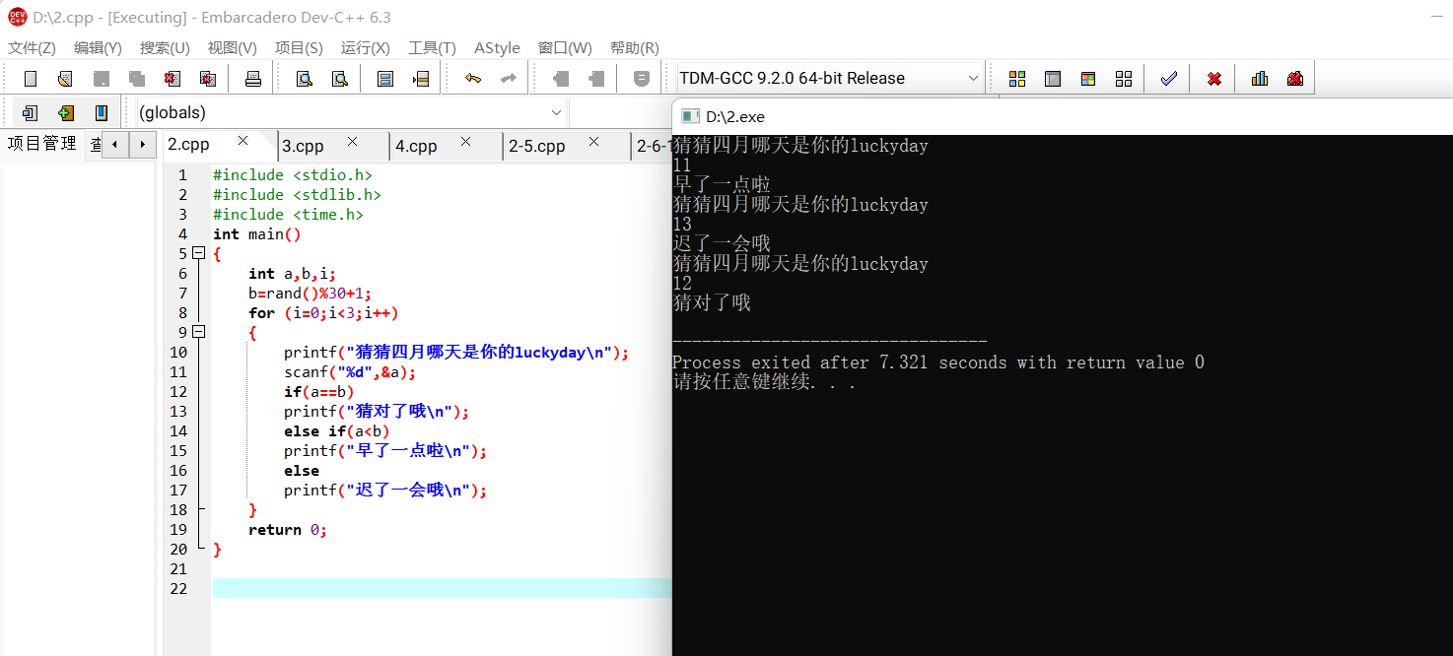Close the 2.cpp tab

(242, 142)
